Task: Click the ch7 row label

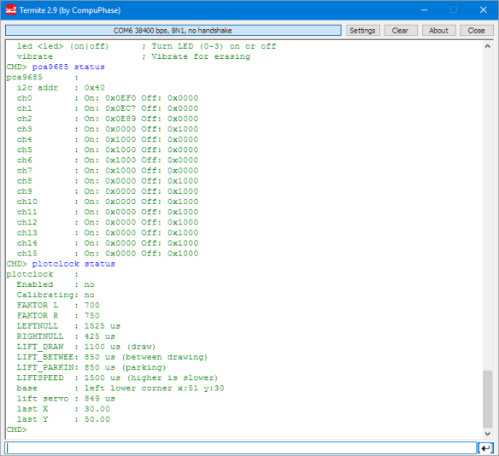Action: click(25, 171)
